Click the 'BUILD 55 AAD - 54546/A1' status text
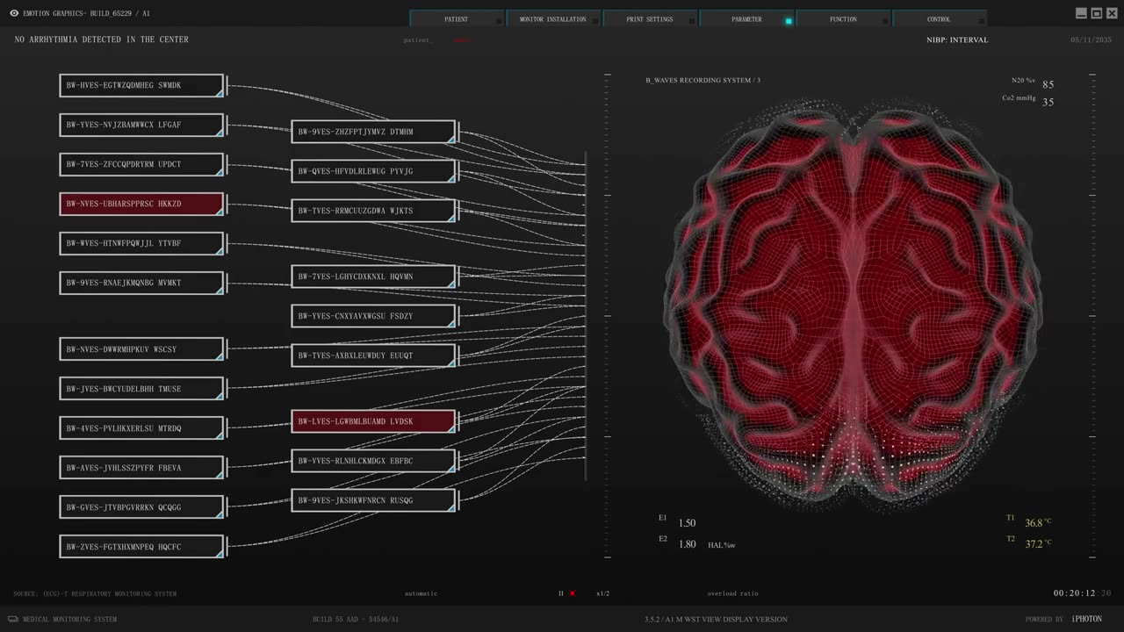Viewport: 1124px width, 632px height. pos(356,619)
